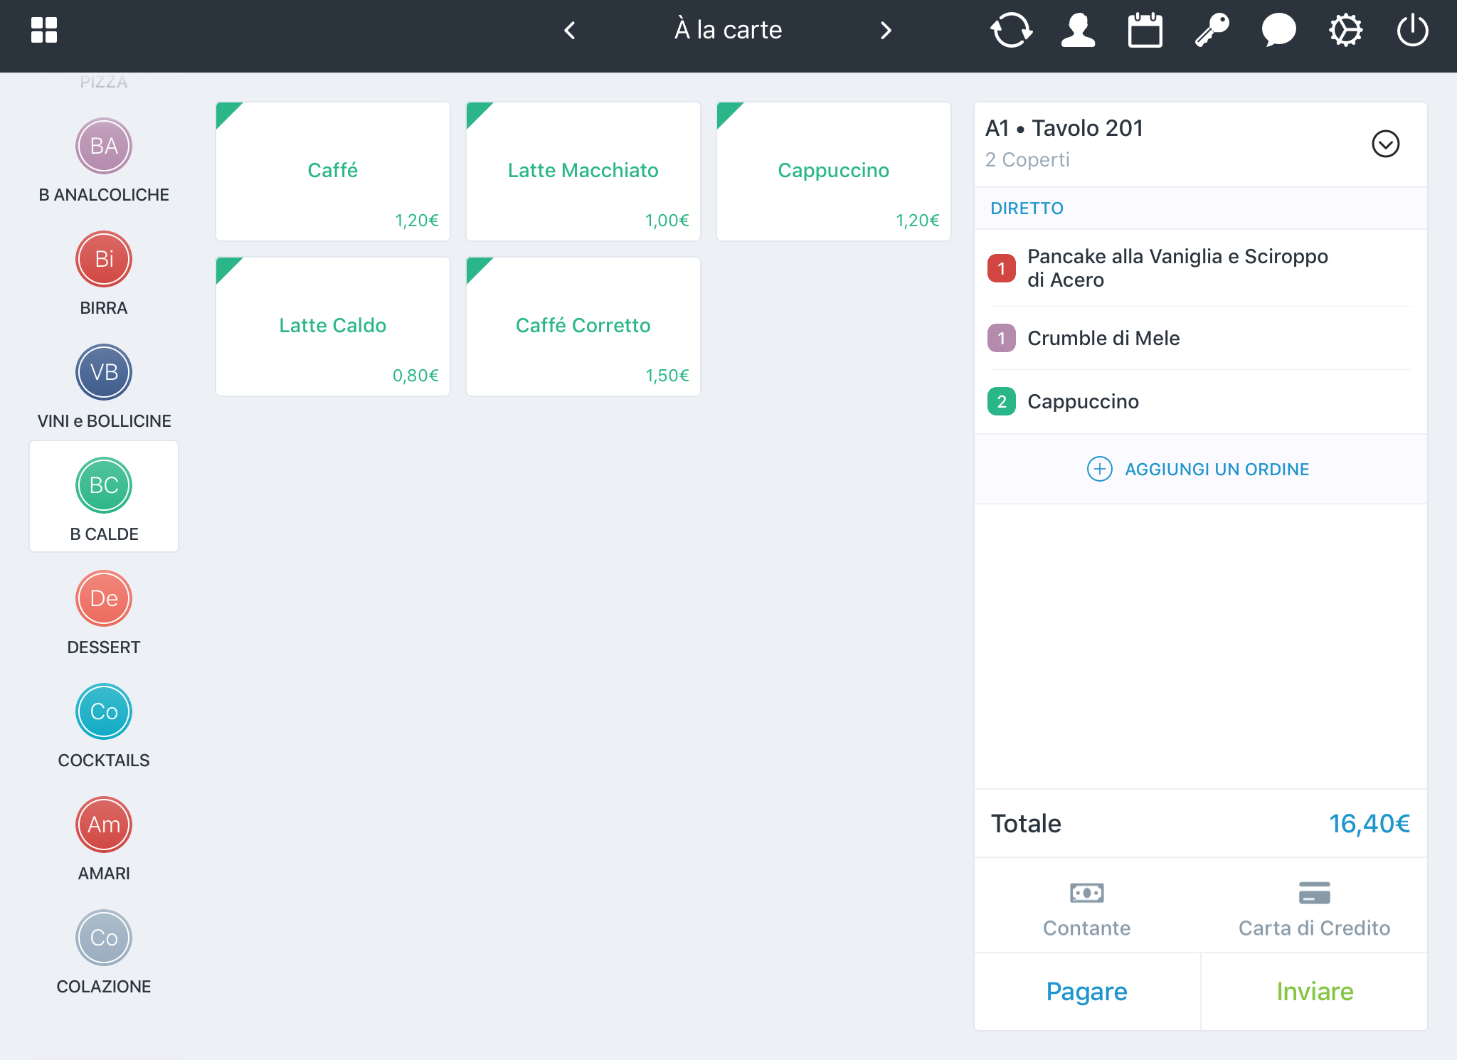Image resolution: width=1457 pixels, height=1060 pixels.
Task: Select the B ANALCOLICHE category icon
Action: click(104, 146)
